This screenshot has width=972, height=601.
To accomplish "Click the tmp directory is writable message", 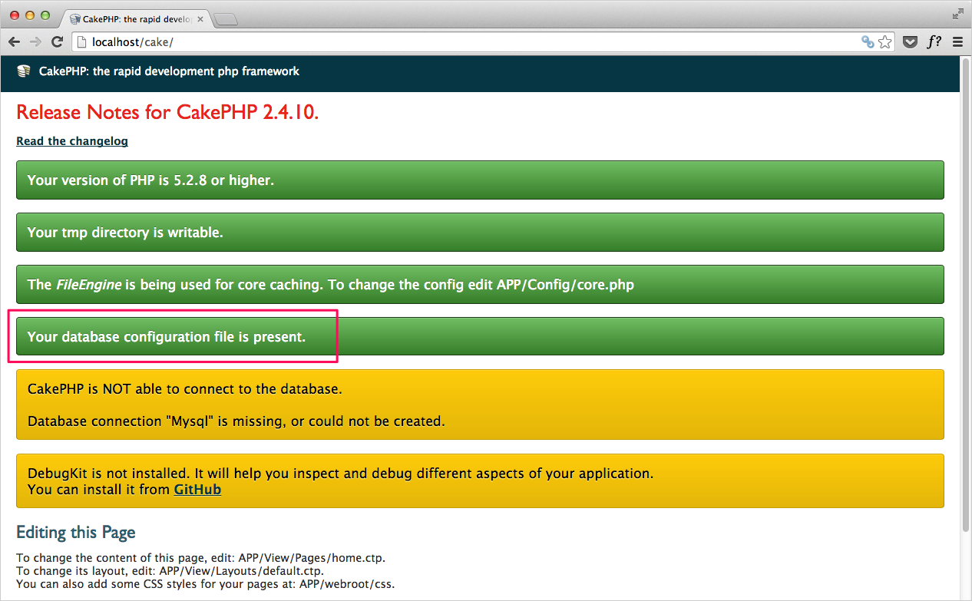I will coord(480,233).
